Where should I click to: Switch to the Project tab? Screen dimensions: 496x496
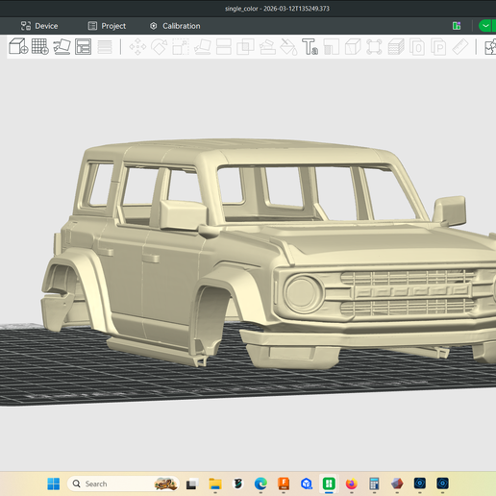(107, 26)
